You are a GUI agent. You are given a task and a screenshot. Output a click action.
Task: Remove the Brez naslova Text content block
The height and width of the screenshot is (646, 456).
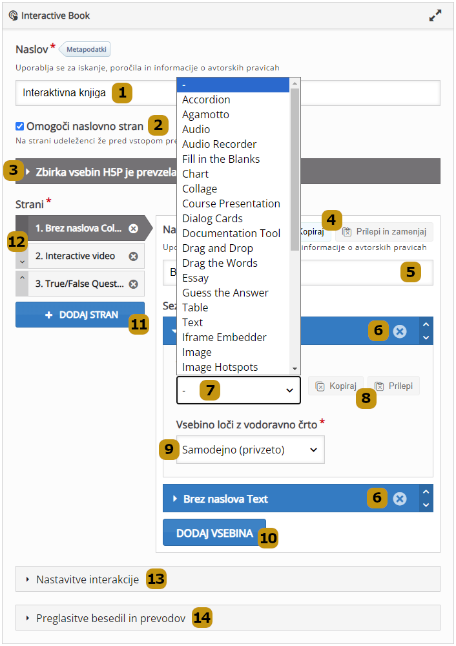(400, 499)
